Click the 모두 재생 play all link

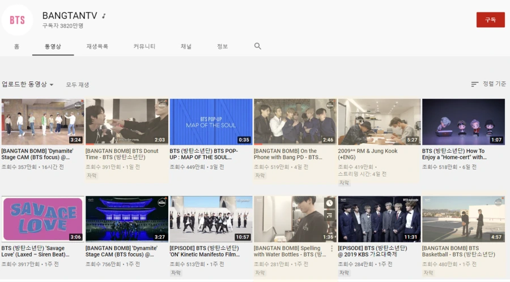[x=78, y=85]
